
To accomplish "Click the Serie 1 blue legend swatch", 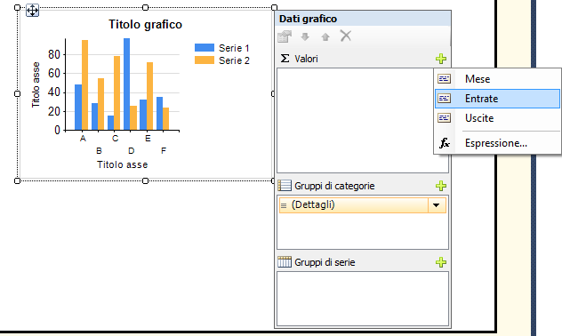I will point(205,48).
